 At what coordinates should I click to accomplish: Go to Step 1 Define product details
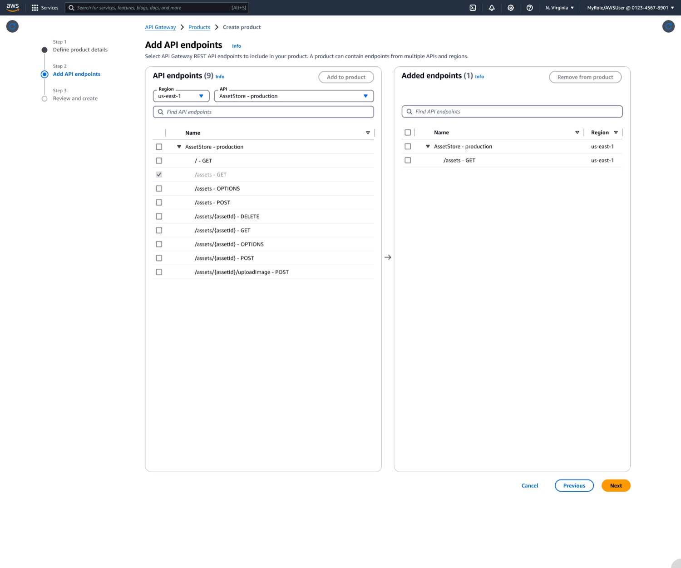(x=80, y=50)
